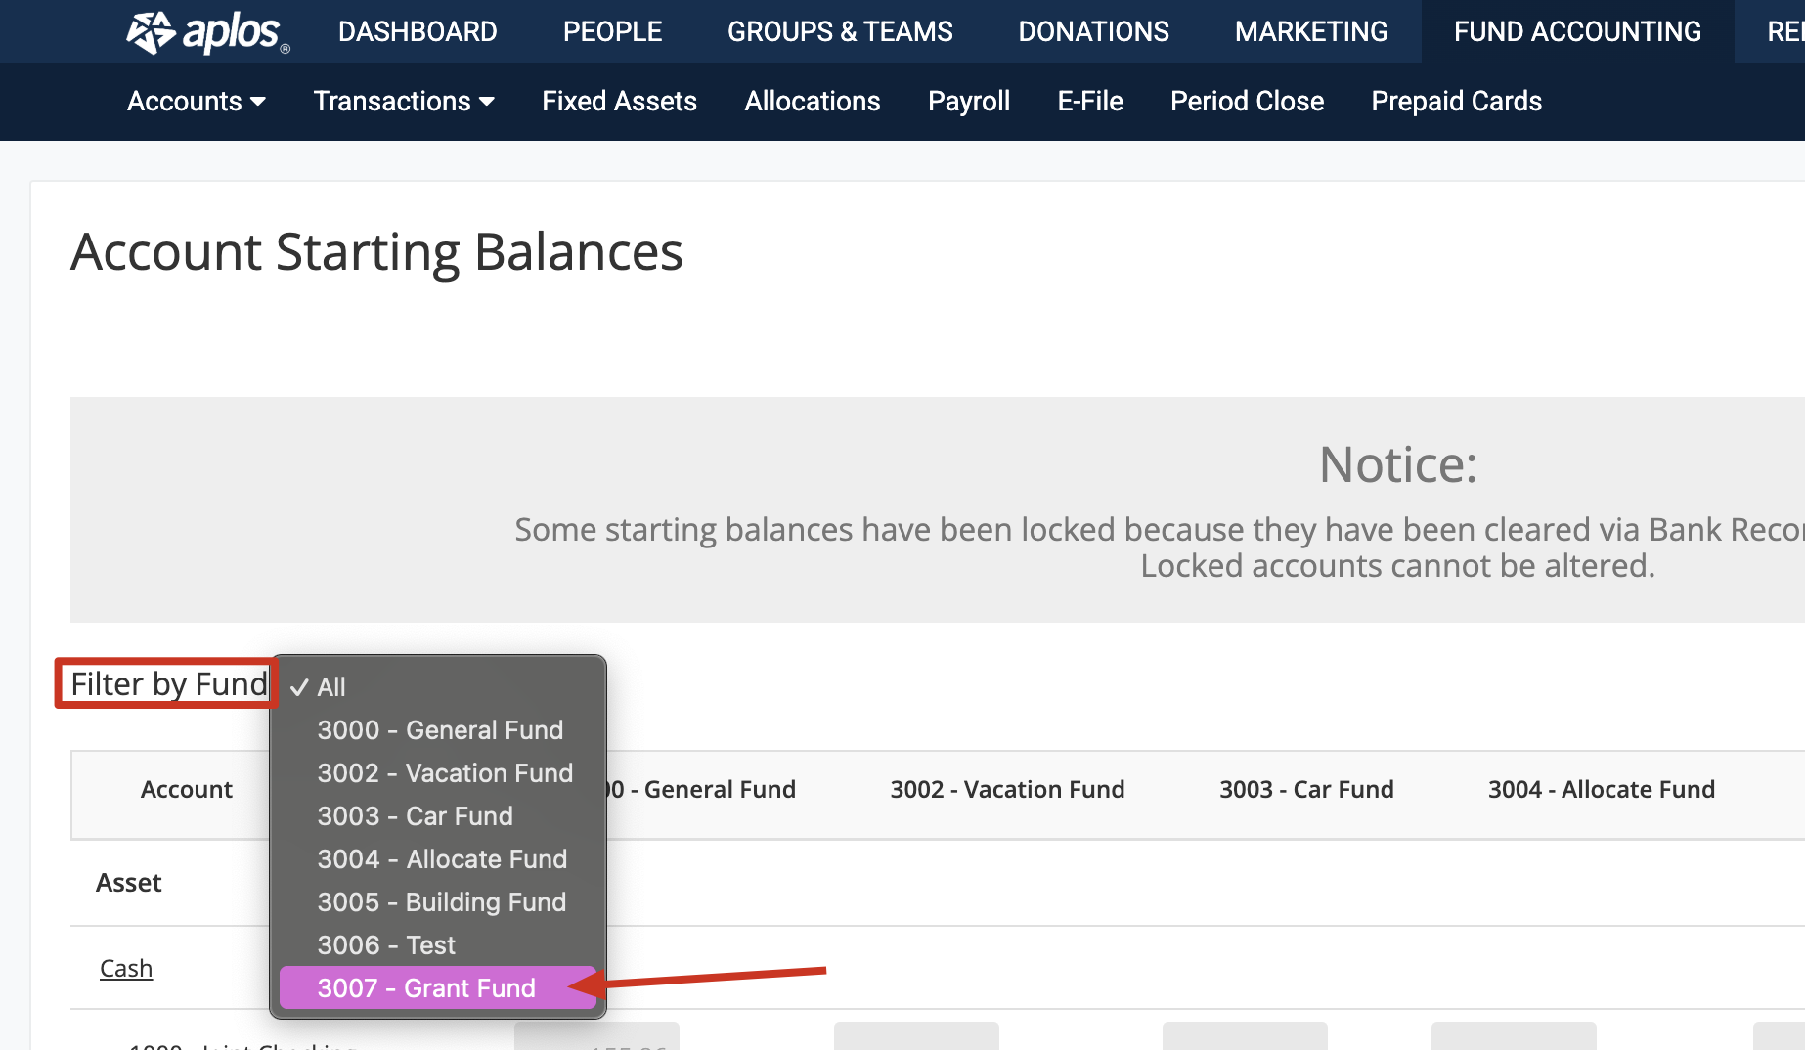1805x1050 pixels.
Task: Pick 3006 - Test from fund list
Action: pyautogui.click(x=386, y=944)
